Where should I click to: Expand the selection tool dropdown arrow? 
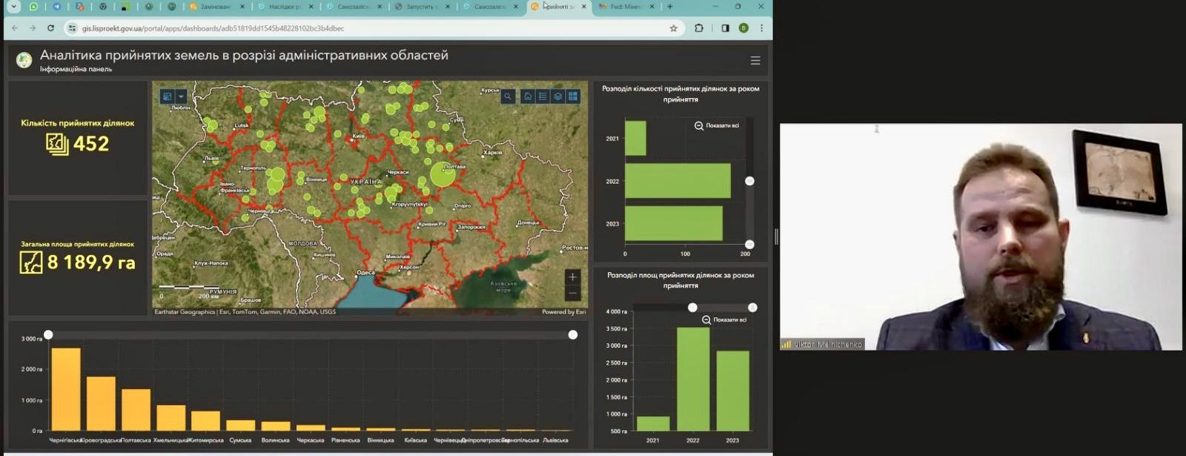point(181,96)
